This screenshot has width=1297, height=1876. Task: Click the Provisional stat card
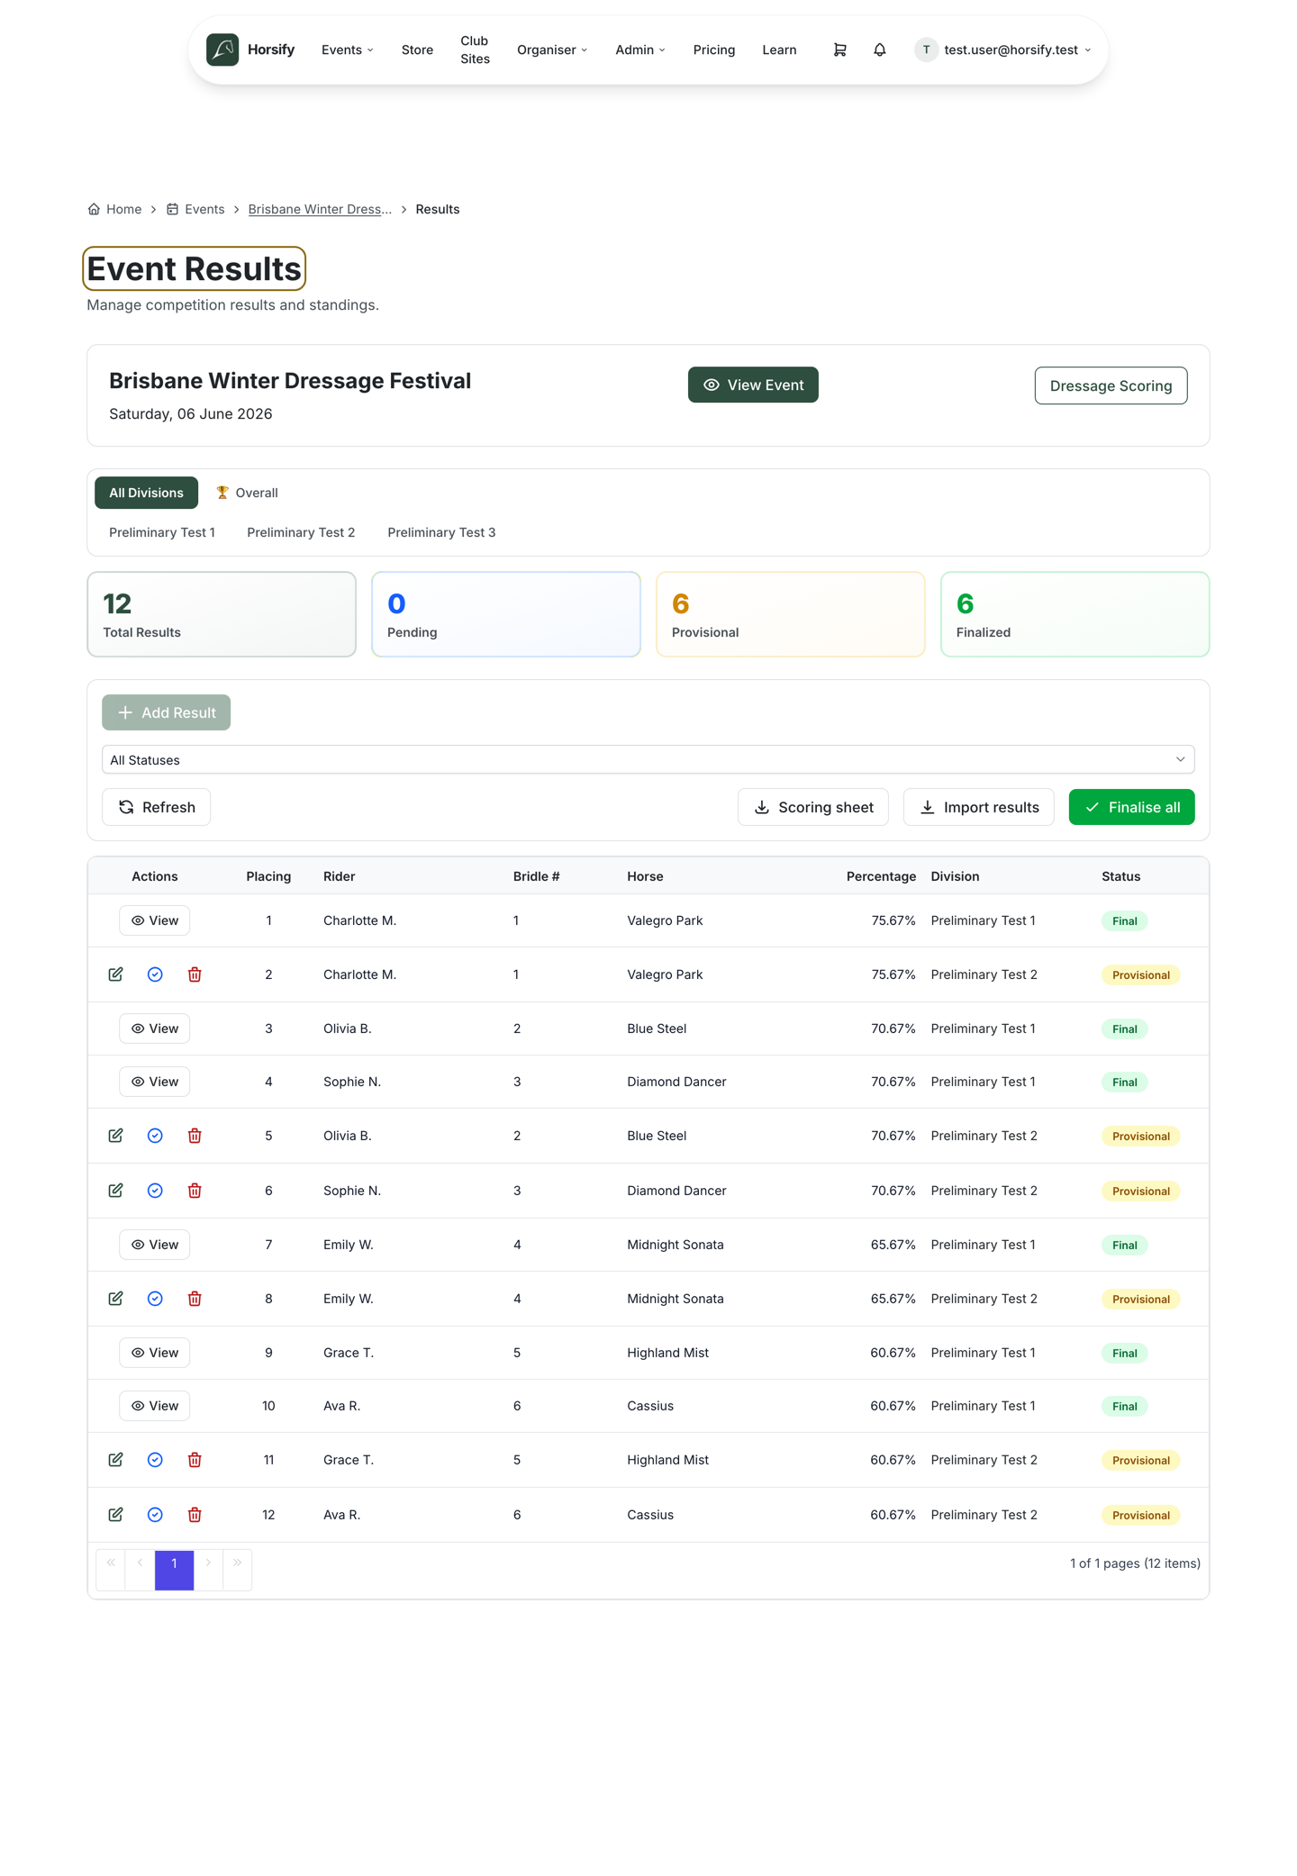791,614
